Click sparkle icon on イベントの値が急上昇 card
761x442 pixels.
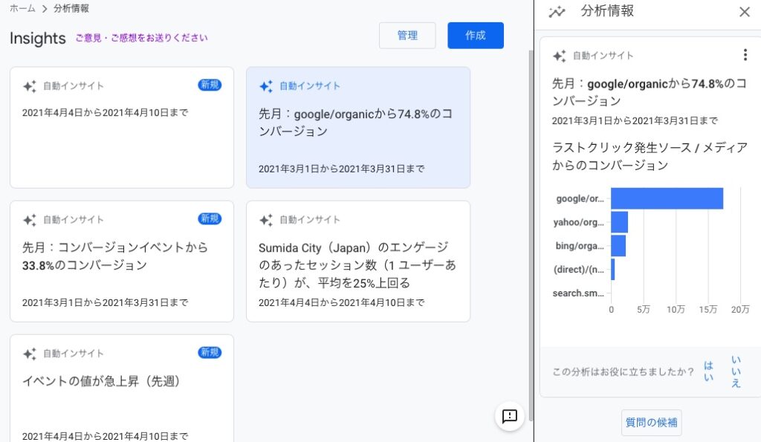[x=30, y=354]
